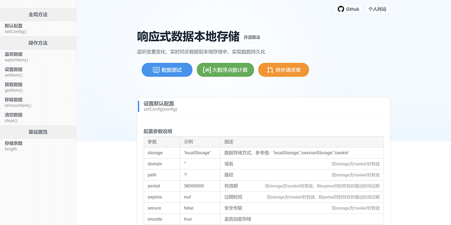The height and width of the screenshot is (225, 451).
Task: Click the 基础属性 sidebar group header
Action: click(38, 132)
